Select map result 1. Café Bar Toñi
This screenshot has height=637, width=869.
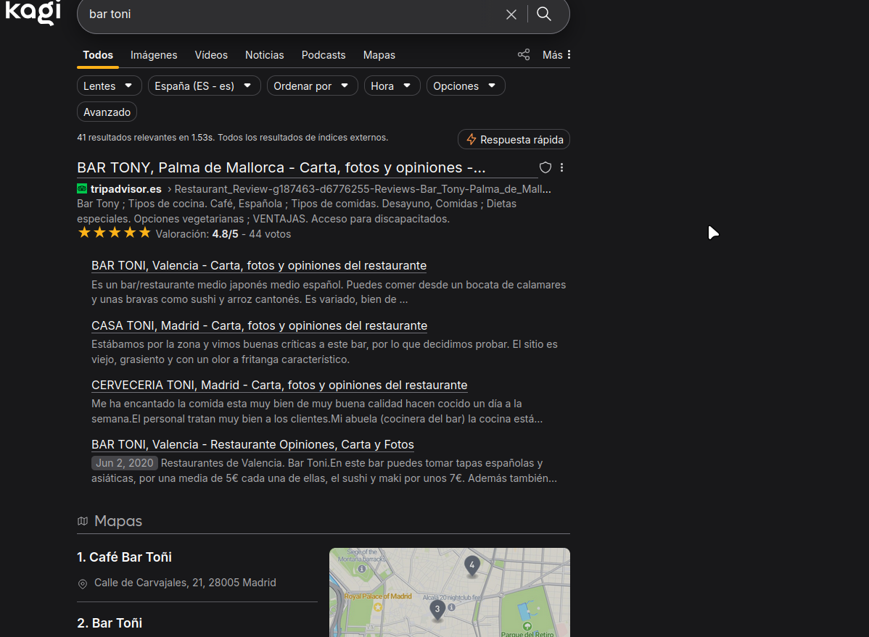pos(124,557)
